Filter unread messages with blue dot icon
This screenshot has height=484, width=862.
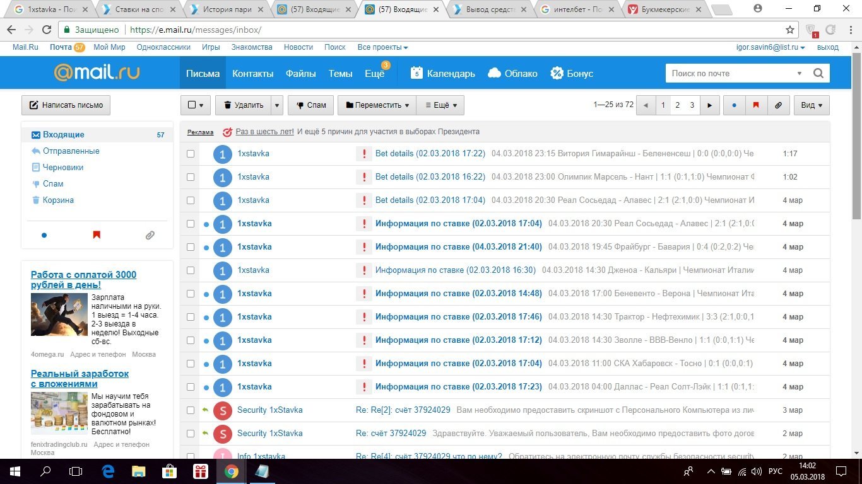tap(733, 105)
